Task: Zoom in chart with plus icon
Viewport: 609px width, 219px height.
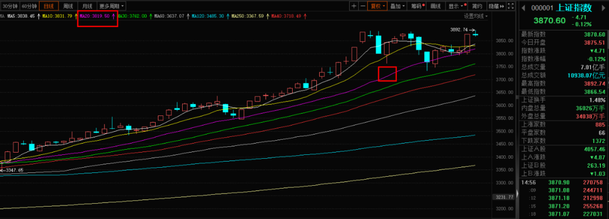Action: tap(354, 6)
